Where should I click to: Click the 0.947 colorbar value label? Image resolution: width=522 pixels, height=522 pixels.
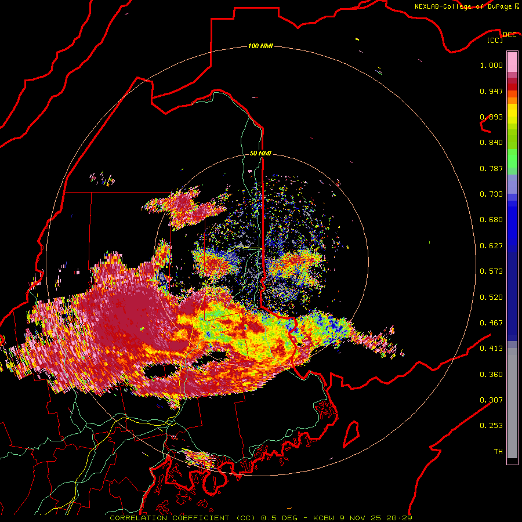pos(491,91)
